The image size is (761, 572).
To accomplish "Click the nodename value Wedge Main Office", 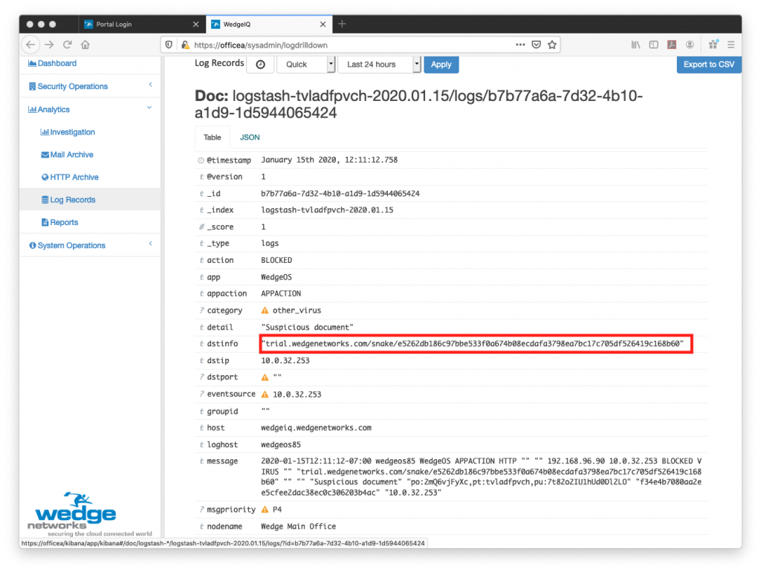I will click(x=299, y=527).
